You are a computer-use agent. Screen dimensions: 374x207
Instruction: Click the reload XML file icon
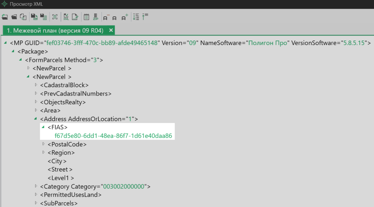click(x=5, y=17)
